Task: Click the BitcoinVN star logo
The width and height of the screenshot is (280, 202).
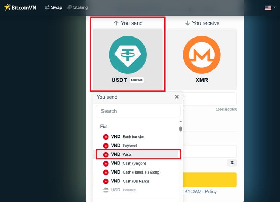Action: point(7,7)
